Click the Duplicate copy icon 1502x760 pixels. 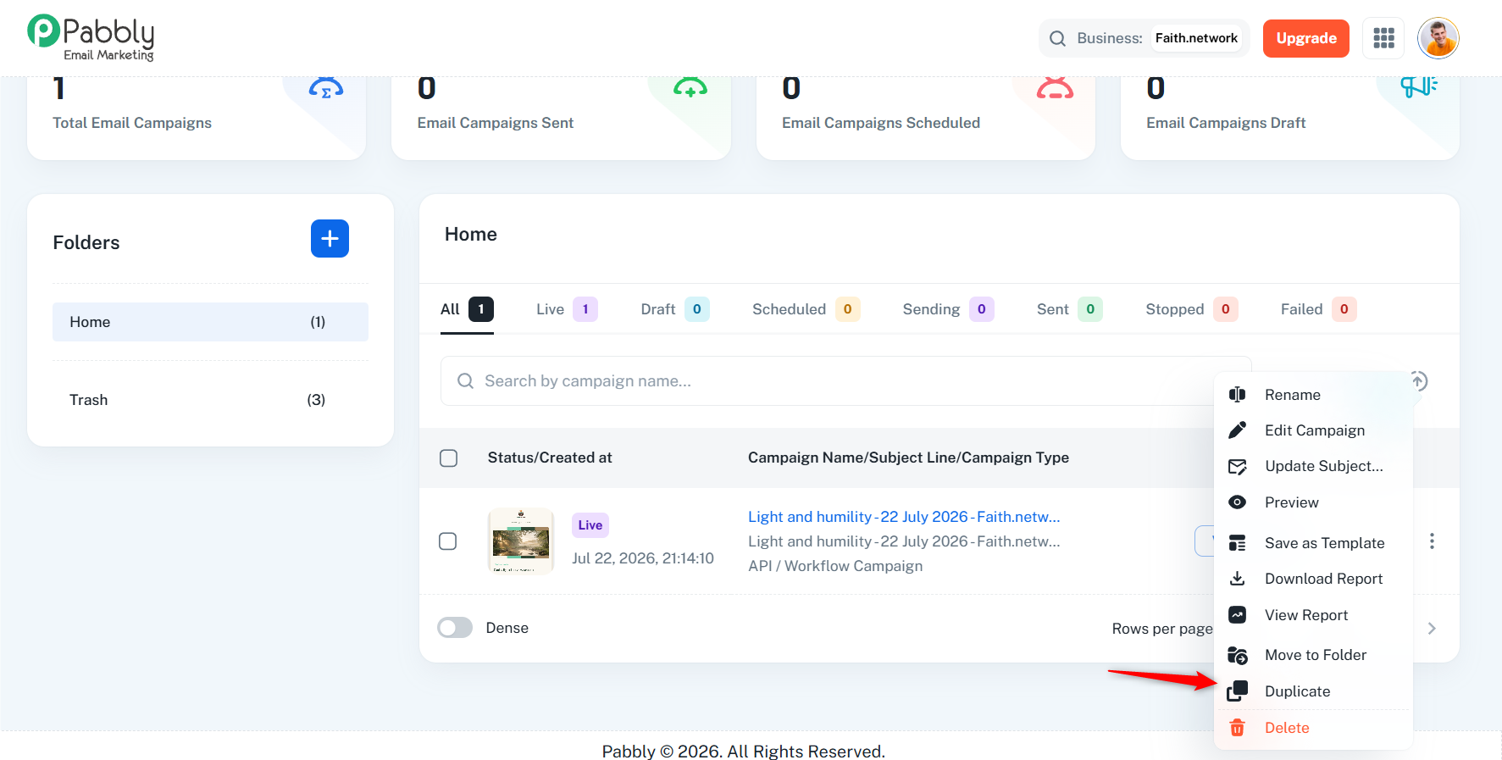click(1238, 691)
